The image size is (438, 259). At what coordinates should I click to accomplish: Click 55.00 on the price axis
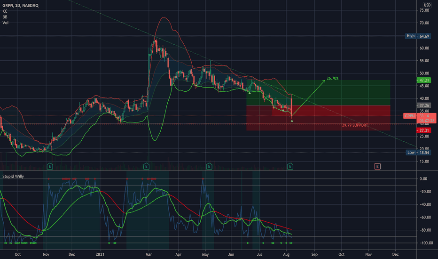coord(424,61)
